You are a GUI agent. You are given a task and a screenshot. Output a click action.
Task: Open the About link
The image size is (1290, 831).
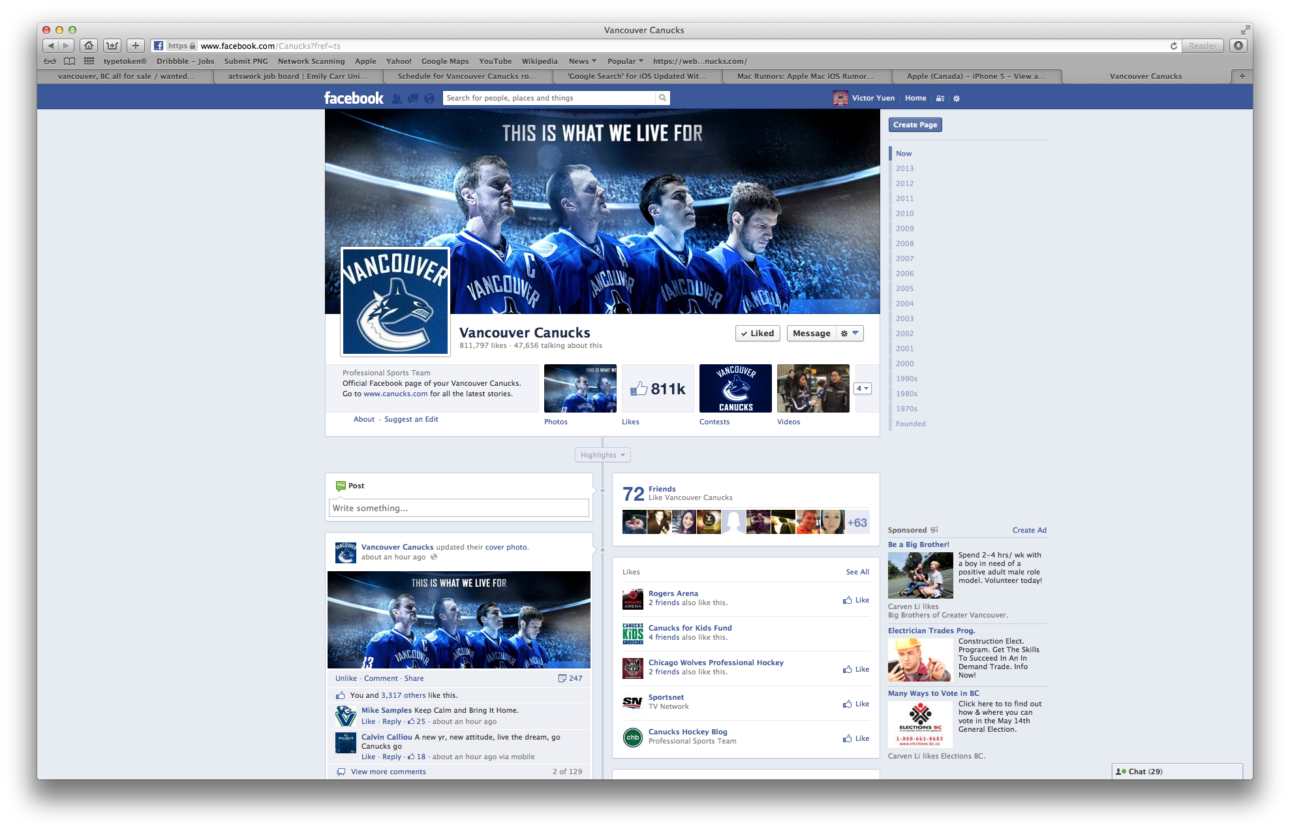pyautogui.click(x=364, y=419)
